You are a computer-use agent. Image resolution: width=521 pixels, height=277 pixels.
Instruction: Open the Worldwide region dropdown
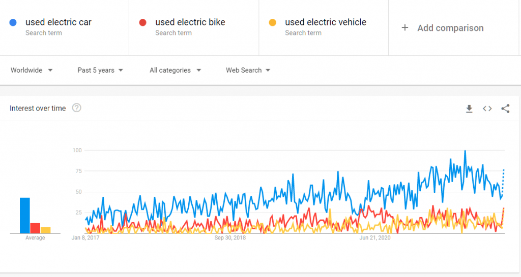[x=32, y=70]
